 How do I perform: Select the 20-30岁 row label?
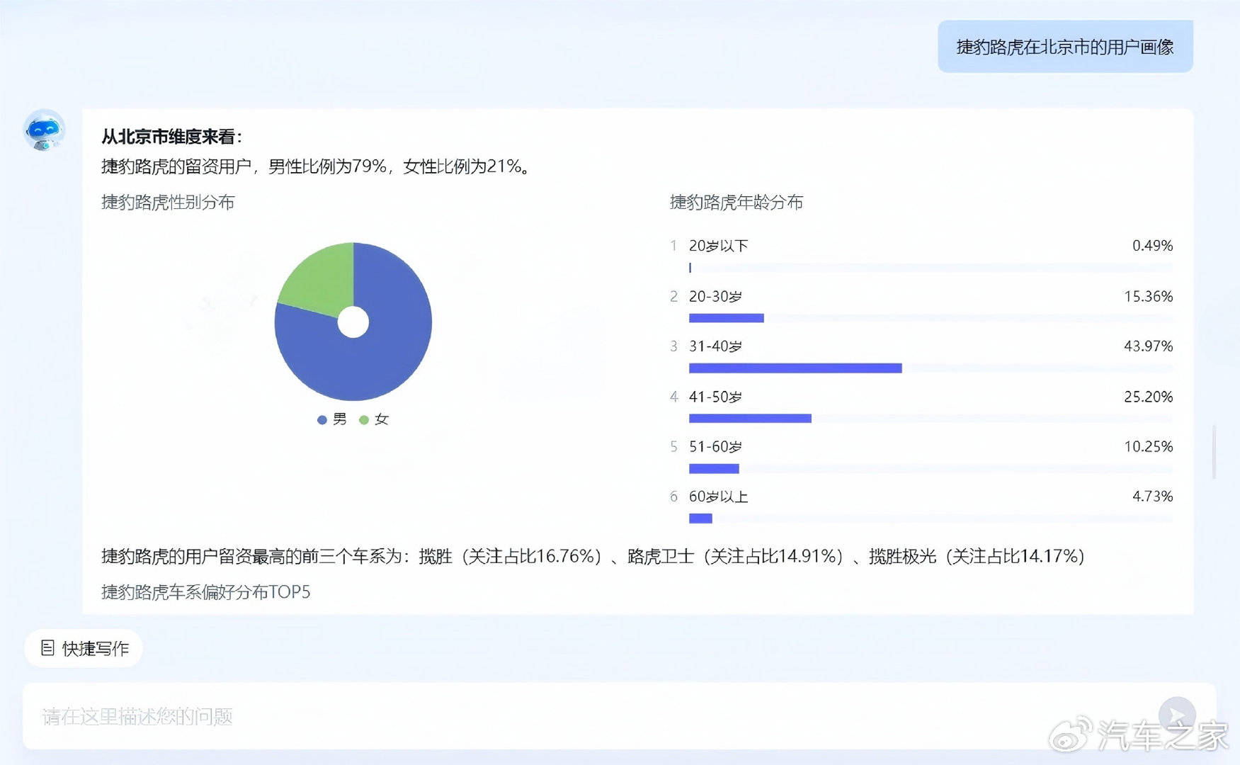point(715,296)
